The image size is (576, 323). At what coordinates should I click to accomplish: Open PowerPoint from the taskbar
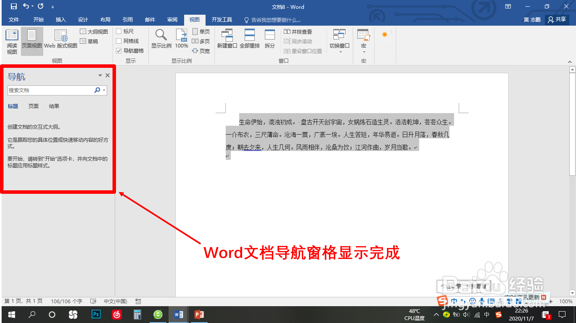point(199,314)
